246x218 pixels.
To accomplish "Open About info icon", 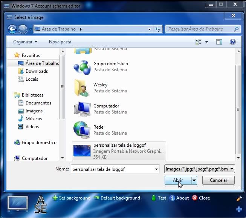I will [x=172, y=198].
